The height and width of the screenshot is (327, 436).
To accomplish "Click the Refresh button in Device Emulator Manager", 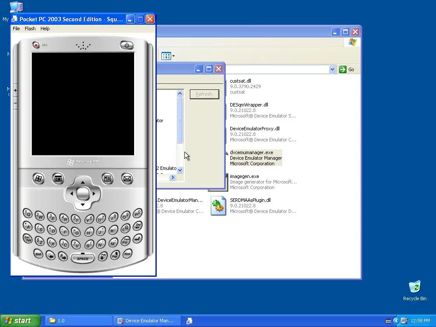I will 204,94.
